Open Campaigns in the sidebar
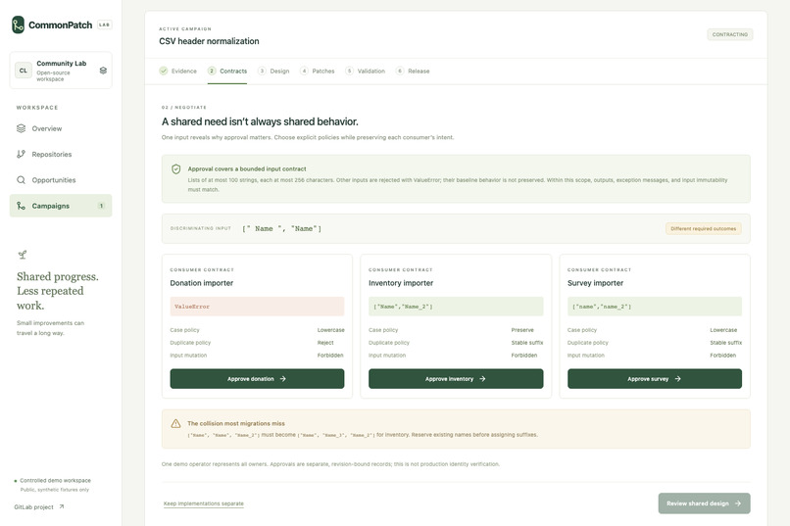Screen dimensions: 790x526 point(61,206)
